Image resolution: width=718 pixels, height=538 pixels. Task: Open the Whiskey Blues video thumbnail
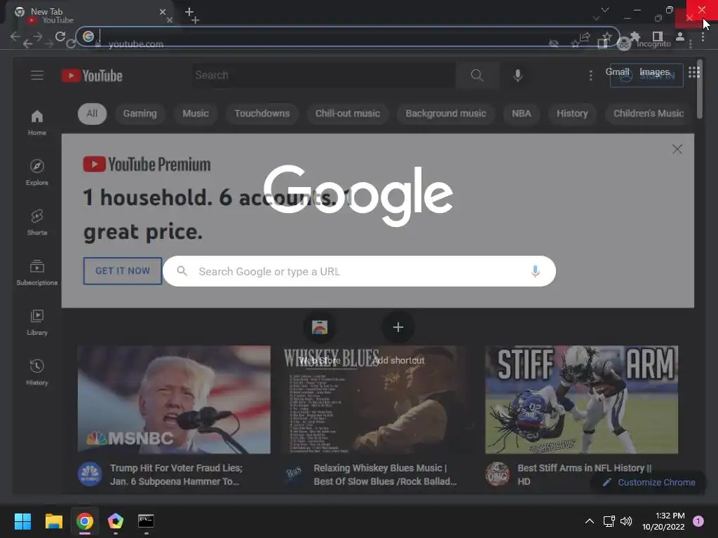tap(378, 399)
